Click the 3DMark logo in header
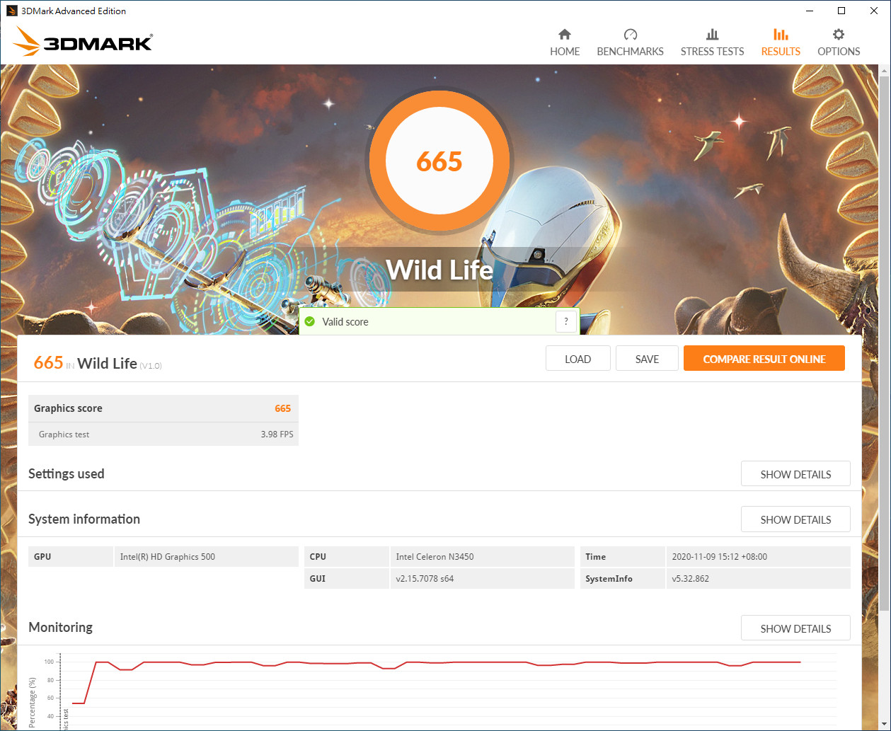This screenshot has height=731, width=891. (83, 42)
